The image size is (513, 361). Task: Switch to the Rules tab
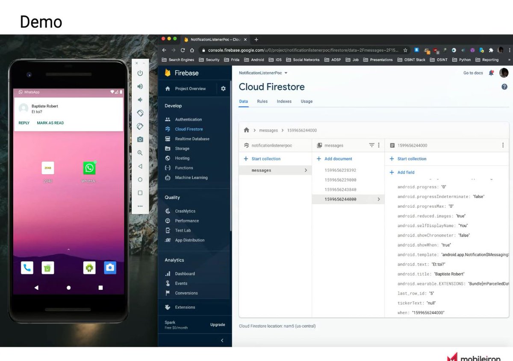click(x=262, y=102)
